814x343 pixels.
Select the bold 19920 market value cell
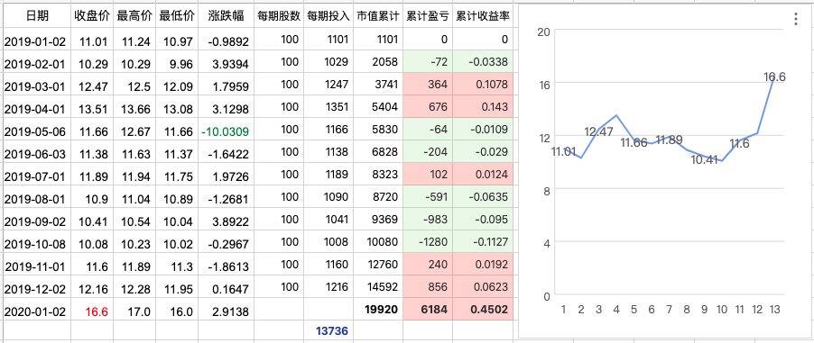[378, 310]
